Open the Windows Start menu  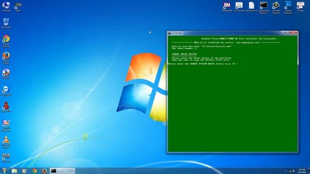(4, 171)
